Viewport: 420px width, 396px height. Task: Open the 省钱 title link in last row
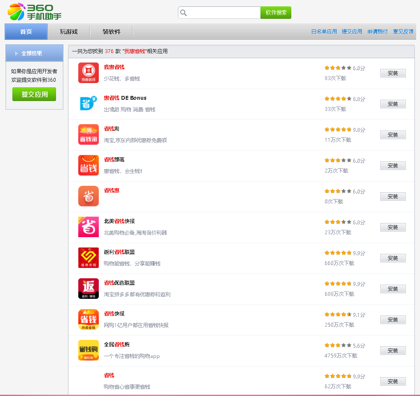click(x=109, y=375)
